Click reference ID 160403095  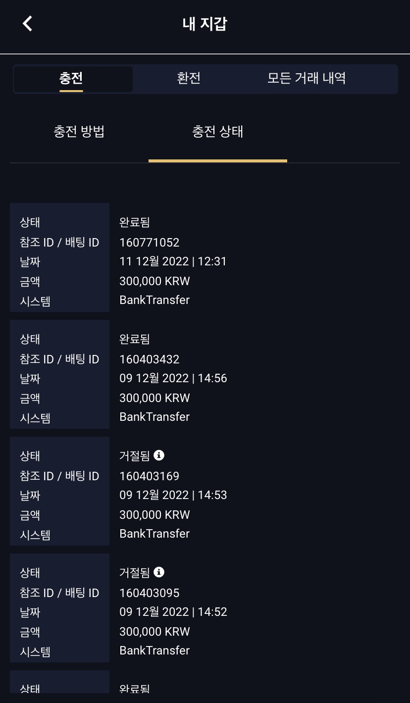pos(150,593)
